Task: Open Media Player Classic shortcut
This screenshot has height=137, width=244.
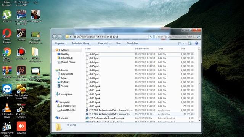Action: click(x=7, y=129)
